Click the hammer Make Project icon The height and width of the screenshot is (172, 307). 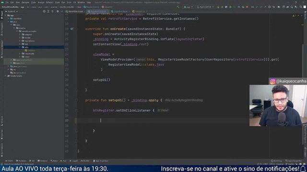click(x=178, y=7)
